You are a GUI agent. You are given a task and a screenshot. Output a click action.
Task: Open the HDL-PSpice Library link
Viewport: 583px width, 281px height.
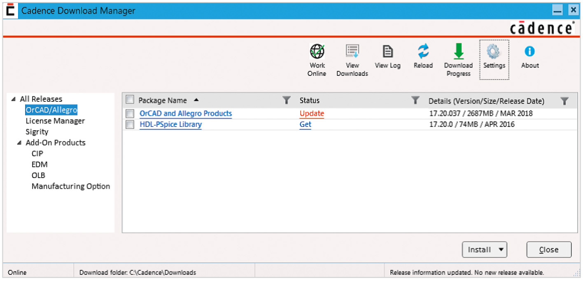[x=171, y=124]
